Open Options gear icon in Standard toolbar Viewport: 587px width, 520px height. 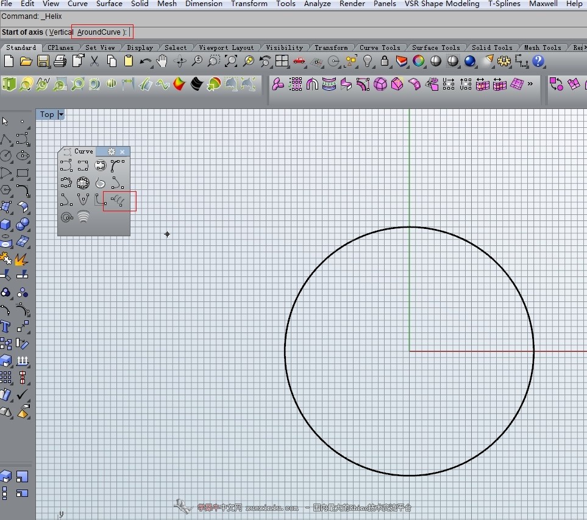click(x=504, y=61)
